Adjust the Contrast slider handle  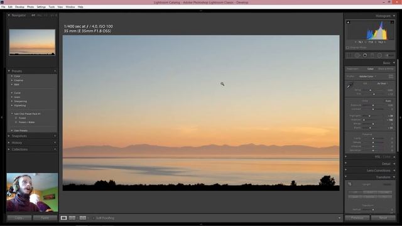tap(373, 109)
